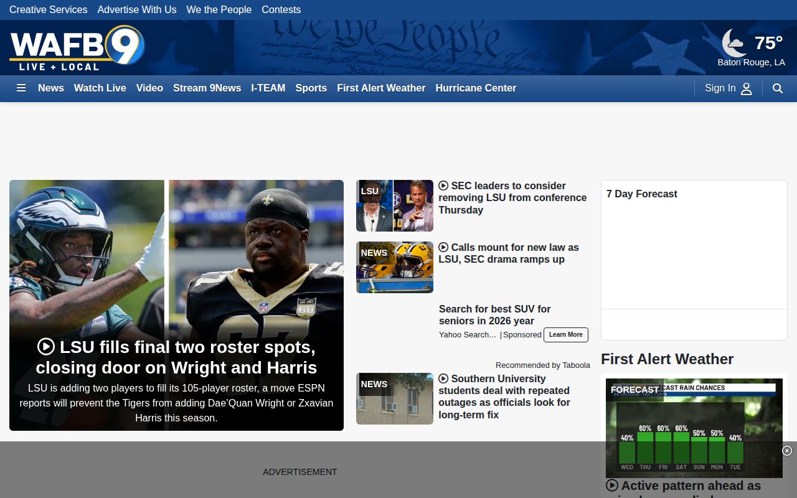Click Recommended by Taboola link
The height and width of the screenshot is (498, 797).
point(543,365)
